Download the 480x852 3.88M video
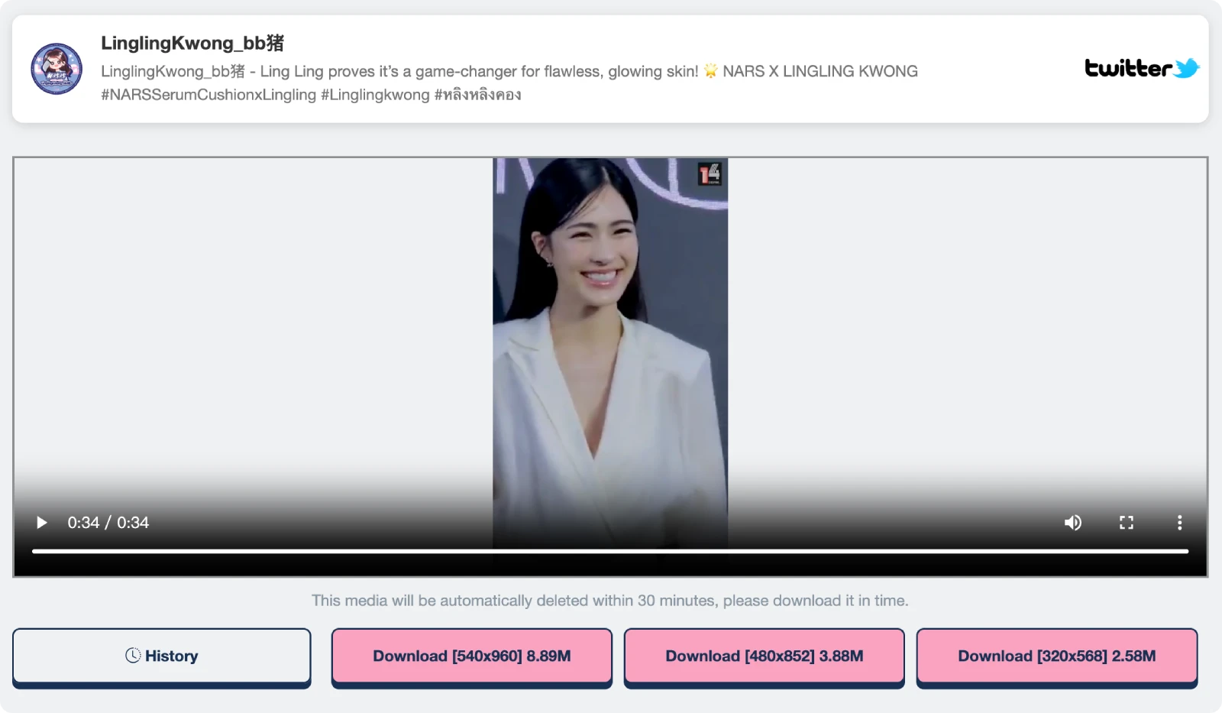The height and width of the screenshot is (713, 1222). pyautogui.click(x=764, y=656)
